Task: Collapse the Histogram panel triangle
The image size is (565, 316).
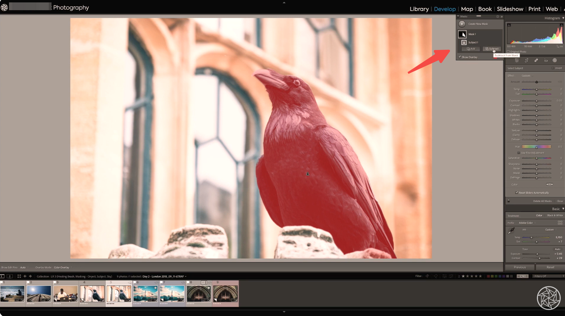Action: pyautogui.click(x=563, y=18)
